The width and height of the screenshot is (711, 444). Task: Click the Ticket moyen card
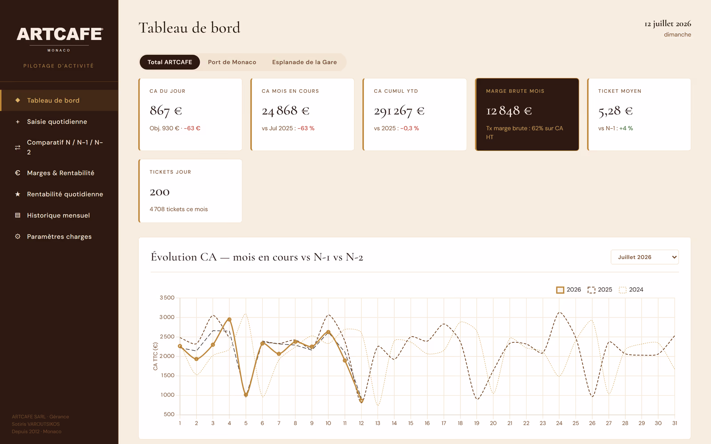pos(639,115)
